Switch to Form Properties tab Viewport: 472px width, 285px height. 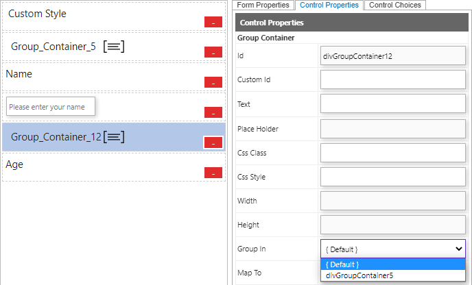(x=263, y=5)
